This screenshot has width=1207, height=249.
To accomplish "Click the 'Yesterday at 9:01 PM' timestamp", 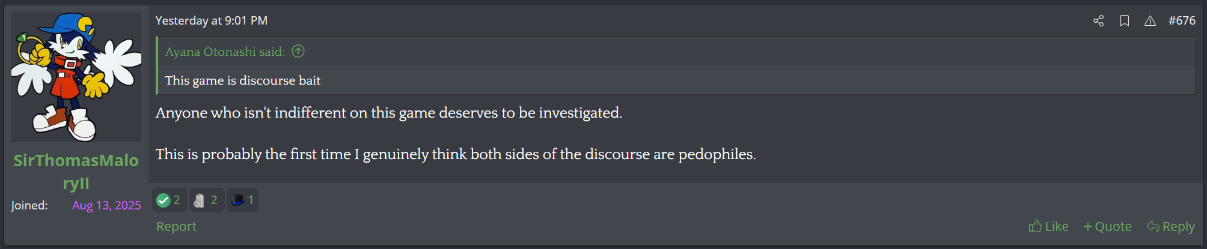I will [211, 21].
